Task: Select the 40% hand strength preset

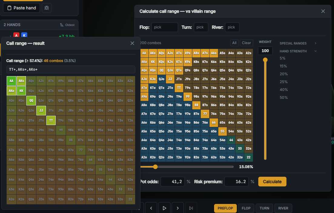Action: pyautogui.click(x=283, y=90)
